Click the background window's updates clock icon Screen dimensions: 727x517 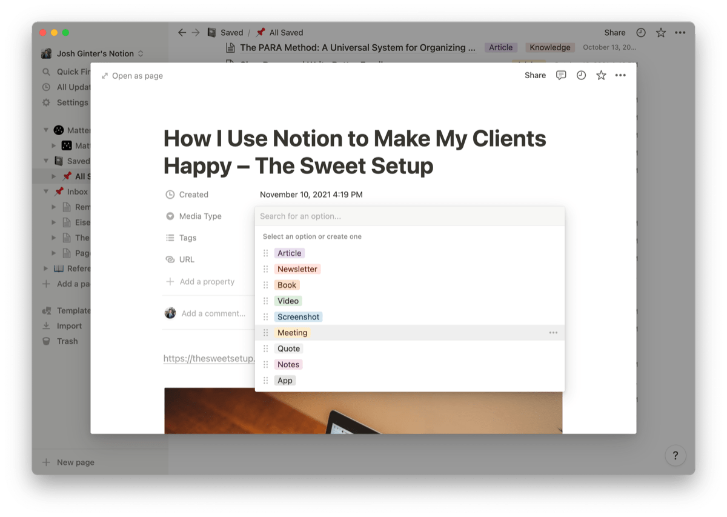point(641,33)
